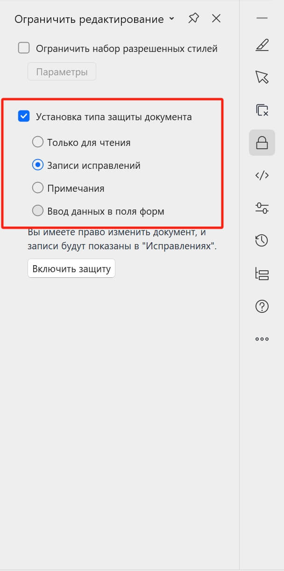Open the Restrict Editing lock icon
This screenshot has width=284, height=571.
click(262, 143)
